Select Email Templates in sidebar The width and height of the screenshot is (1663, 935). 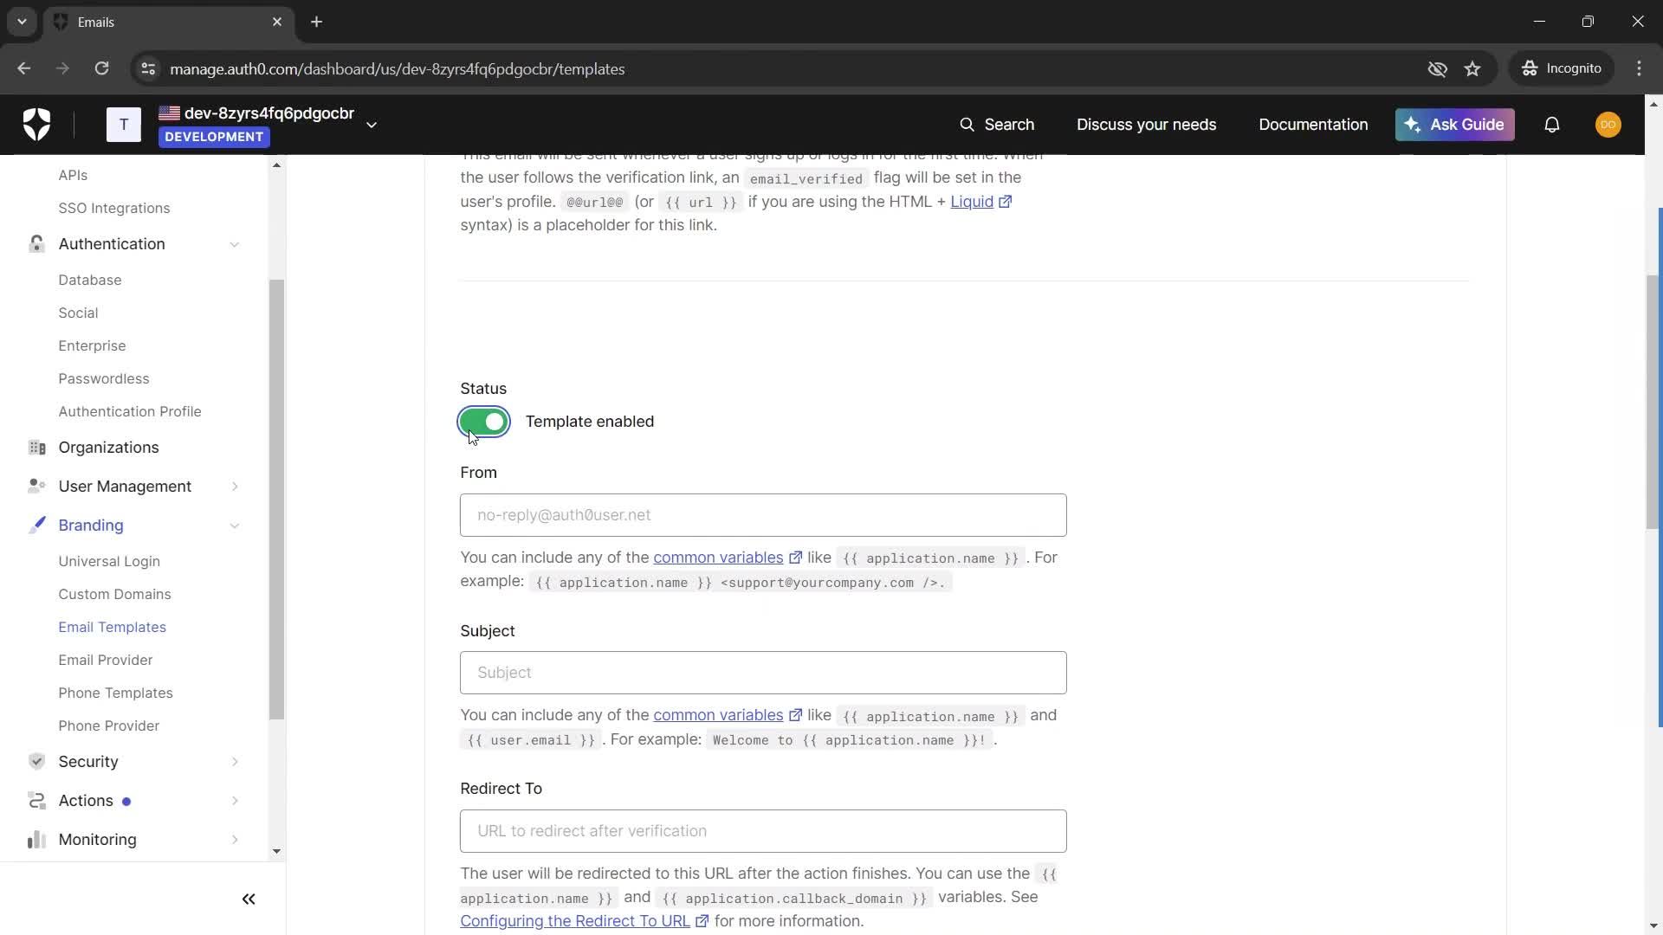point(113,627)
